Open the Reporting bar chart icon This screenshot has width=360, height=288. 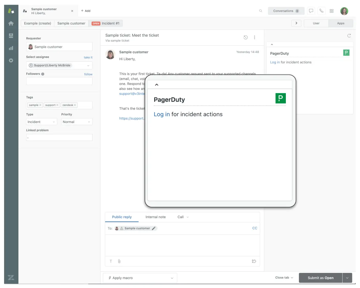click(x=11, y=48)
